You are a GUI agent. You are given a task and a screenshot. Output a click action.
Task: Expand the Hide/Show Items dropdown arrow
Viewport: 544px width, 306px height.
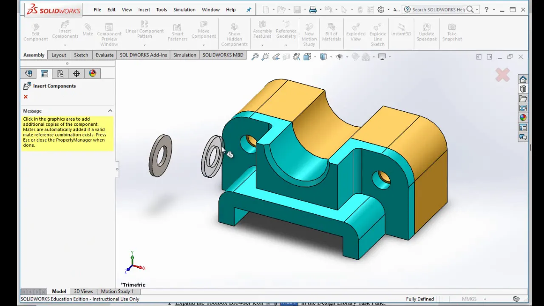347,57
